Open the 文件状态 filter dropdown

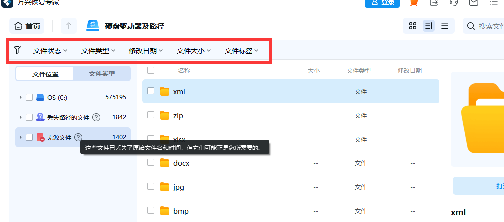coord(50,51)
